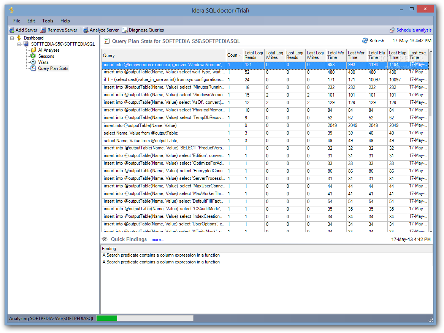The width and height of the screenshot is (444, 333).
Task: Open the Help menu
Action: 65,21
